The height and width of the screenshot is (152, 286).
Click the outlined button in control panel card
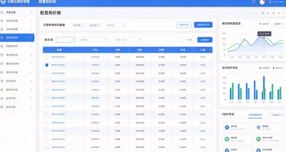184,25
